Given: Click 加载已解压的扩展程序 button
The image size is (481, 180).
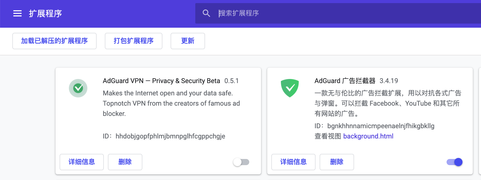Looking at the screenshot, I should [x=54, y=41].
